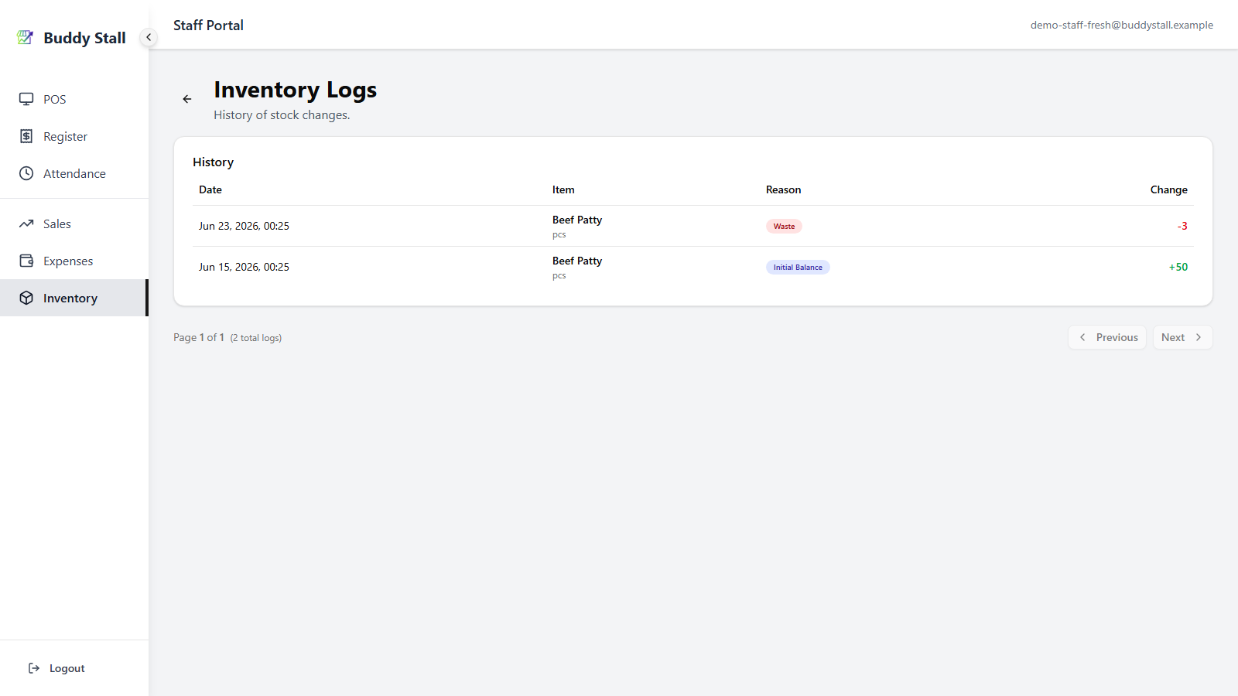Image resolution: width=1238 pixels, height=696 pixels.
Task: Click the Change column header
Action: pyautogui.click(x=1168, y=189)
